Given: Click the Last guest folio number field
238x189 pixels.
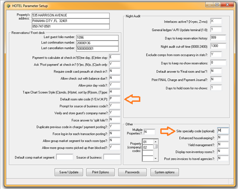Looking at the screenshot, I should pyautogui.click(x=97, y=37).
